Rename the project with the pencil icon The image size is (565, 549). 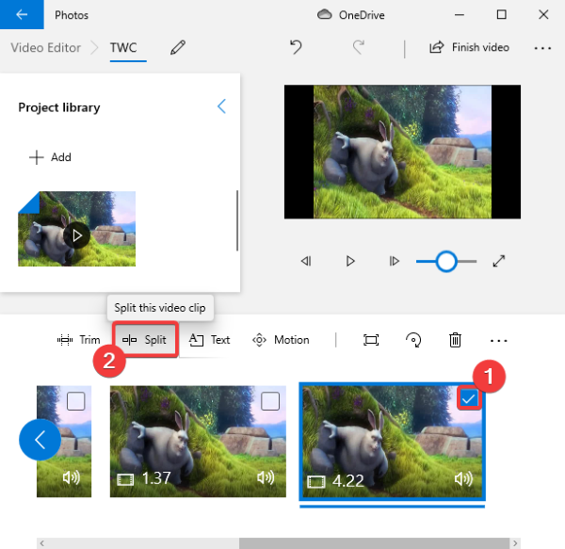coord(178,47)
